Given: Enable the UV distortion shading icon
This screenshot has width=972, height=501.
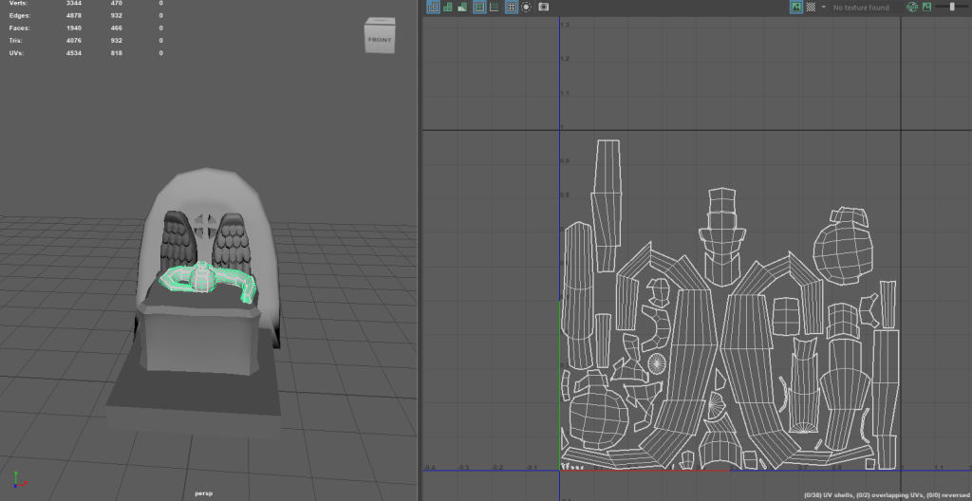Looking at the screenshot, I should click(x=462, y=7).
